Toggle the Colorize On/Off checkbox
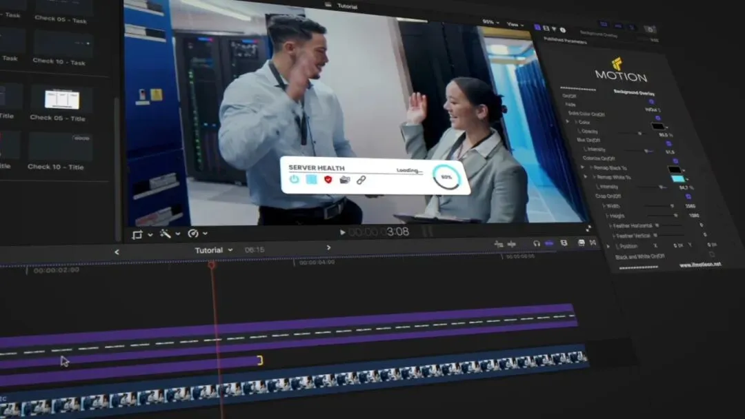Image resolution: width=745 pixels, height=419 pixels. pos(675,161)
